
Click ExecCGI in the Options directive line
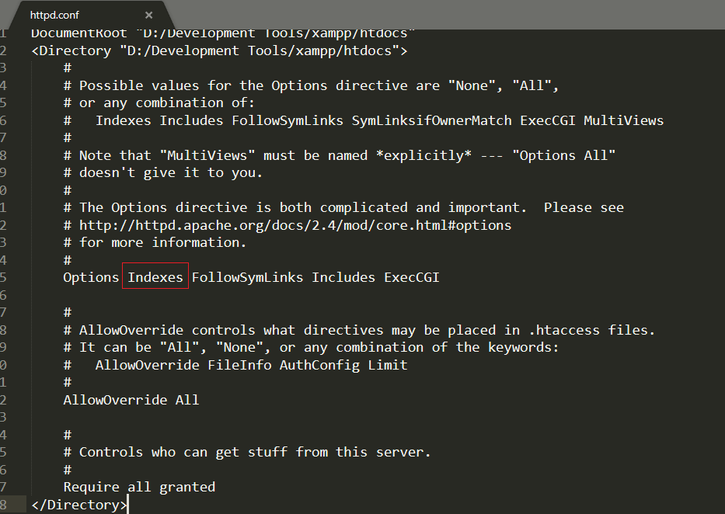click(411, 277)
